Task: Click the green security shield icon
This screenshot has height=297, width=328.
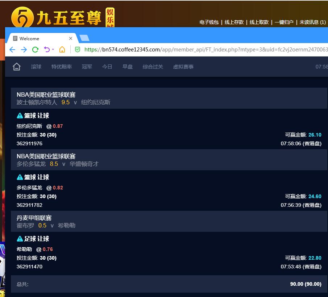Action: 78,50
